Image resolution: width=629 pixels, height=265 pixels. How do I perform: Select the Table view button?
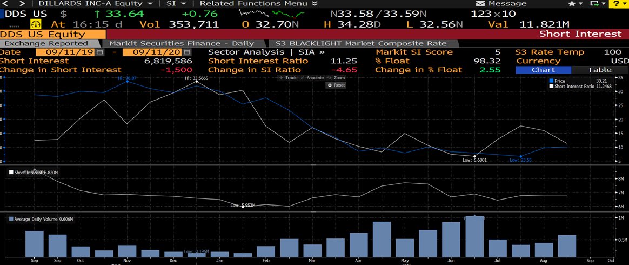(x=600, y=70)
